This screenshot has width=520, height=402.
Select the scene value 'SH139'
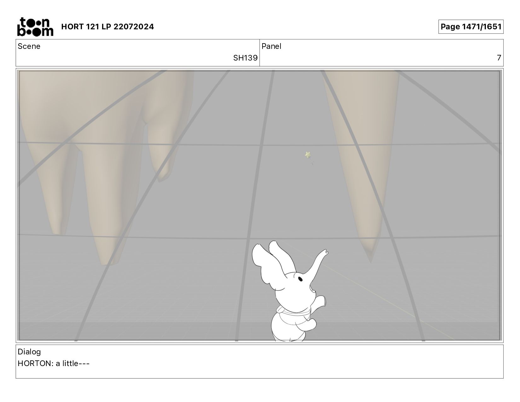coord(245,58)
